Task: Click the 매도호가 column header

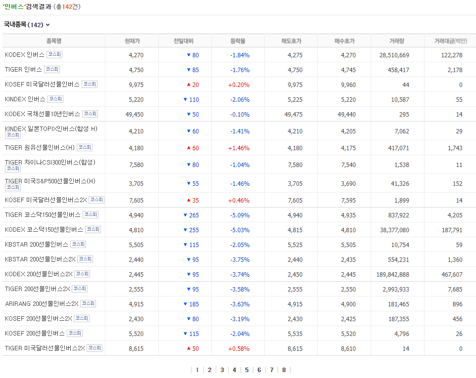Action: pyautogui.click(x=291, y=41)
